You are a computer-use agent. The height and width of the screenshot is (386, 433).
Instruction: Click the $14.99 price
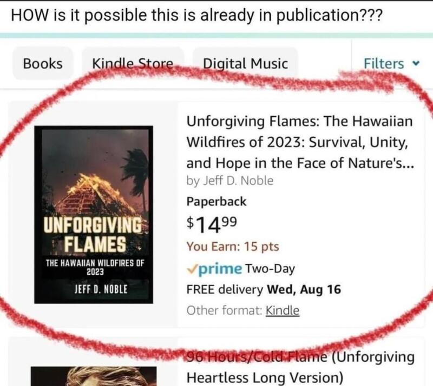point(212,224)
